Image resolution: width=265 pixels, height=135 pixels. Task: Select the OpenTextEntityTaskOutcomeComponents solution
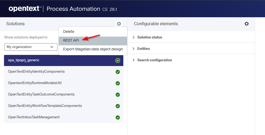64,94
